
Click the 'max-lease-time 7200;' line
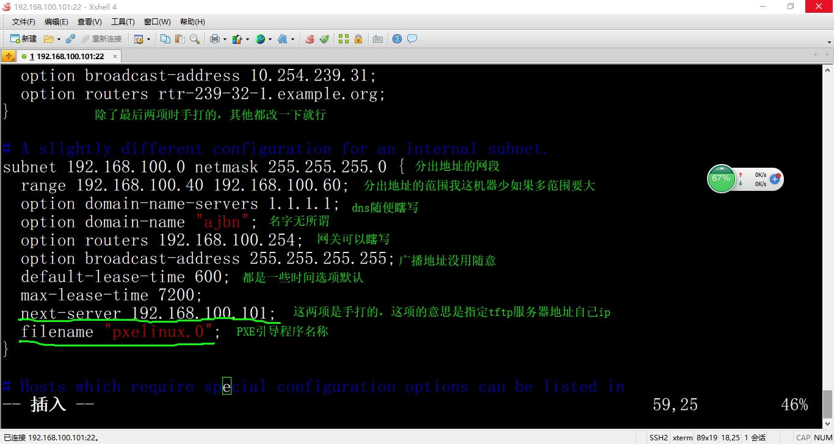click(x=111, y=295)
